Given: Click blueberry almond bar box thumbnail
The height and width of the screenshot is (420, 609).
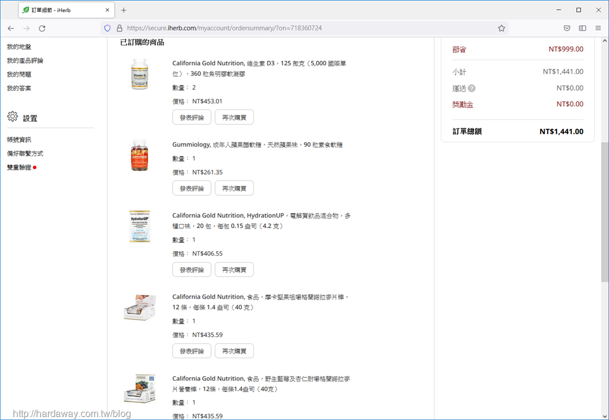Looking at the screenshot, I should click(140, 388).
